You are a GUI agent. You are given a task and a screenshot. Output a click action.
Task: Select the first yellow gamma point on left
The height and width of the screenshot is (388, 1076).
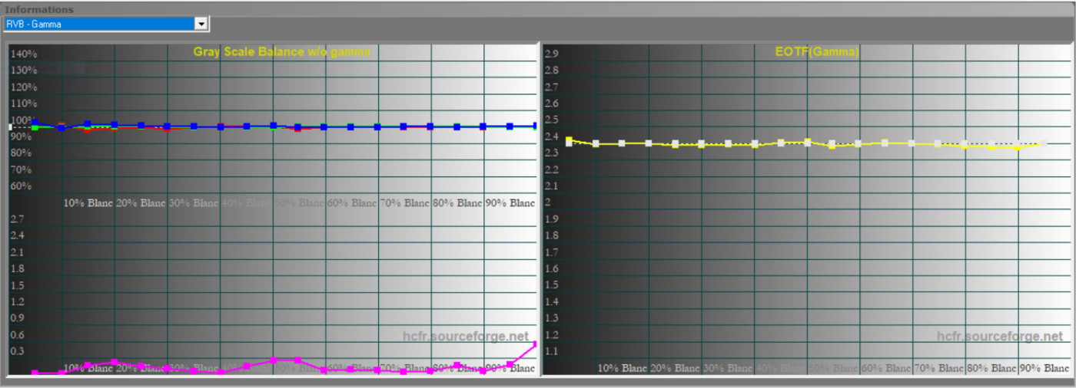pos(569,140)
